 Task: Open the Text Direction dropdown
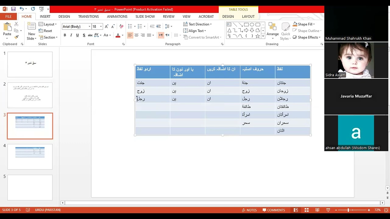coord(197,24)
